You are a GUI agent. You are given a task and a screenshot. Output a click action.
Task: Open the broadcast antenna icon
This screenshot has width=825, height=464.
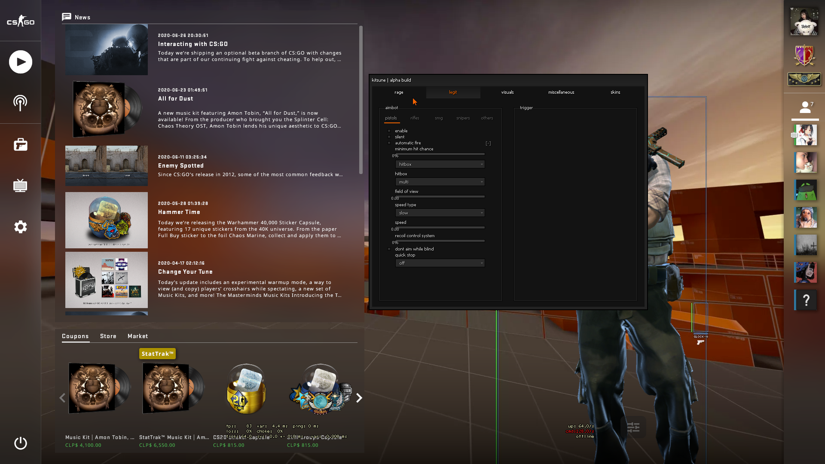(20, 103)
